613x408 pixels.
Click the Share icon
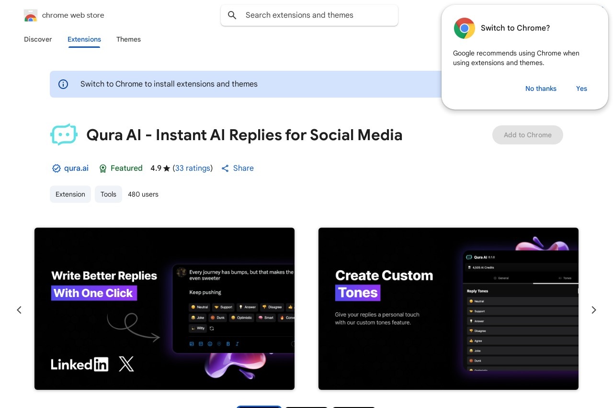pos(225,168)
